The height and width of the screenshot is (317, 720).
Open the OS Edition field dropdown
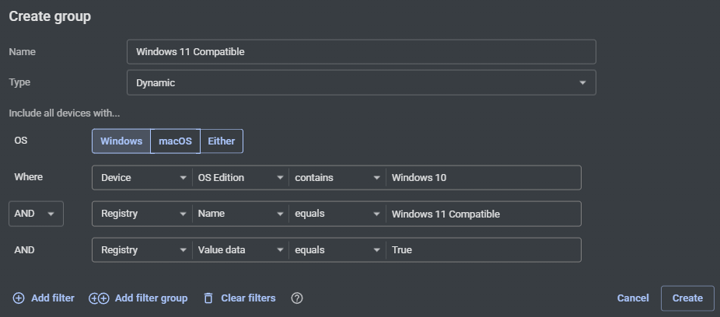240,178
